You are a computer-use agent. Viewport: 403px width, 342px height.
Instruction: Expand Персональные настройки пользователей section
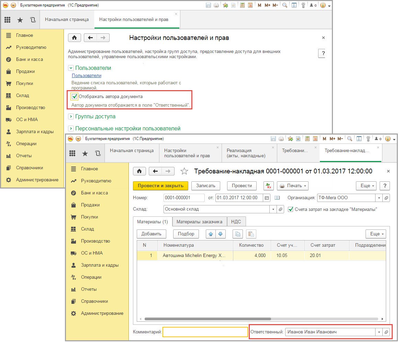coord(71,128)
